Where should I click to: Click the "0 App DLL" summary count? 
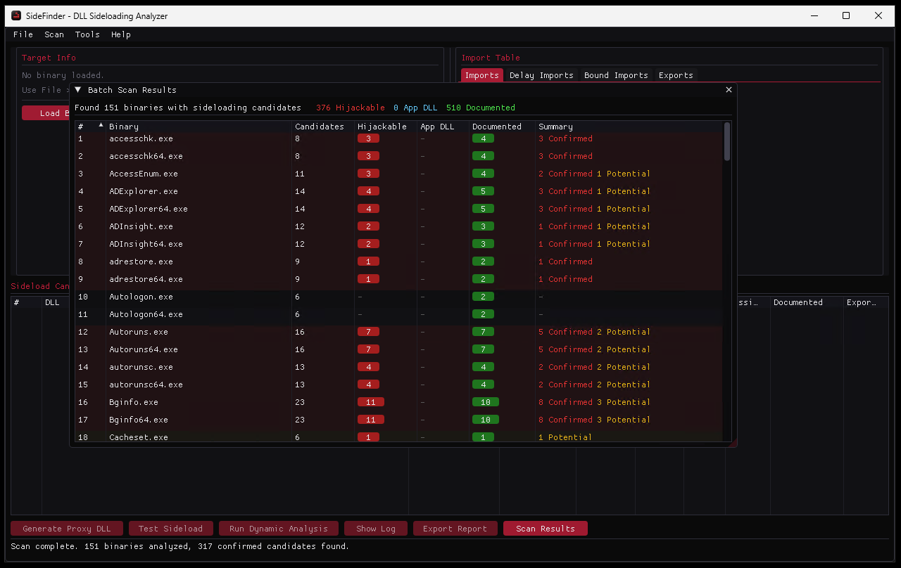[x=415, y=108]
